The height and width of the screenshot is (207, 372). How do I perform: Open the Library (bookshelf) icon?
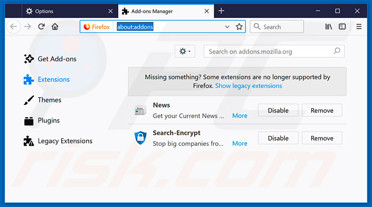tap(329, 26)
